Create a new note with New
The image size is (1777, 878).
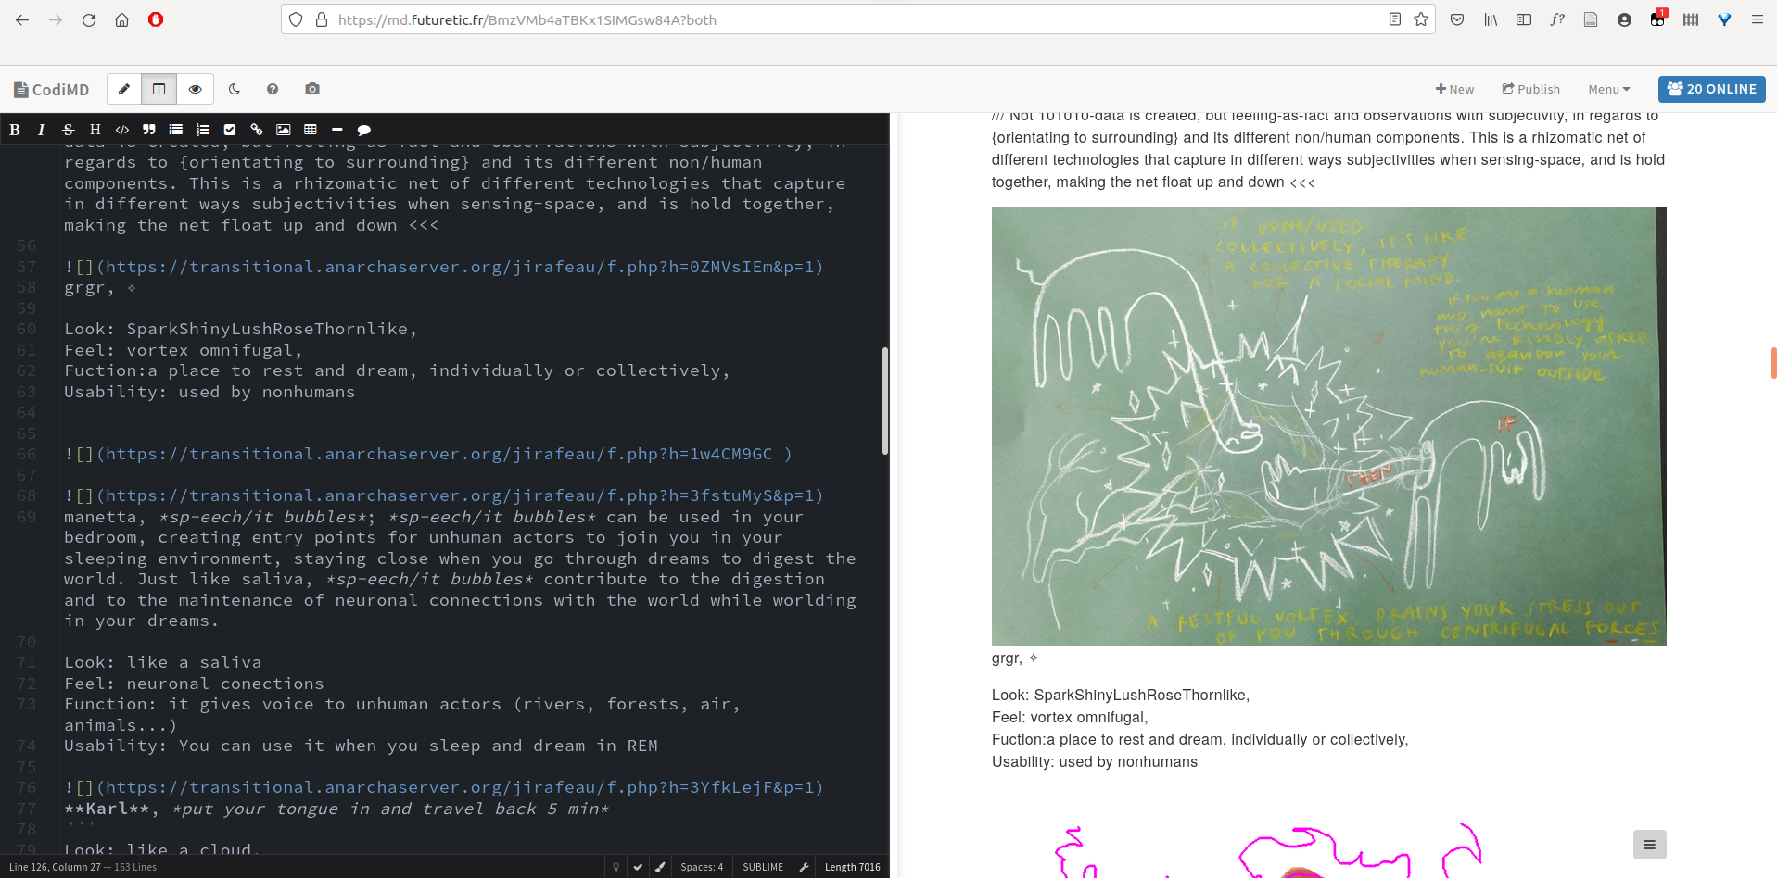click(x=1454, y=89)
